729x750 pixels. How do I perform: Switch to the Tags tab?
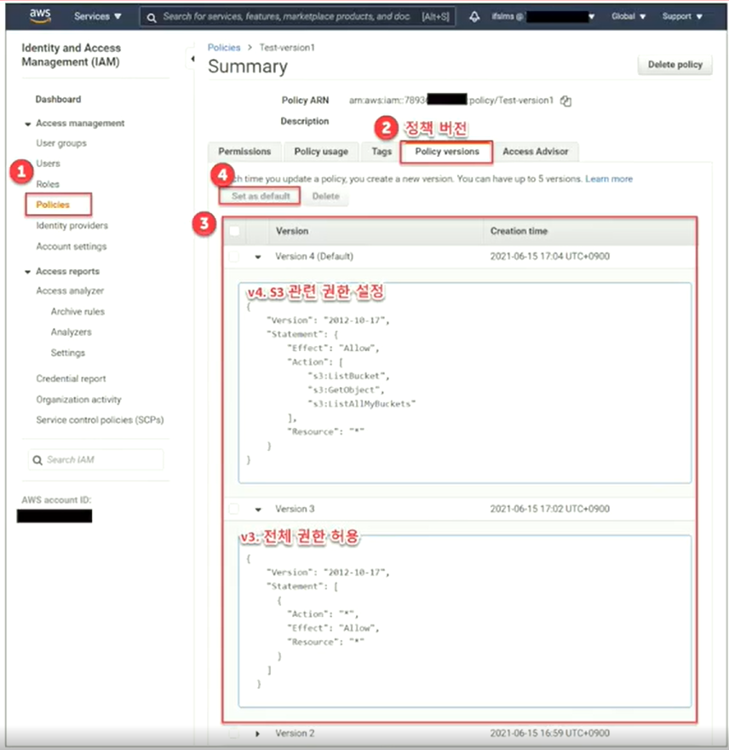(x=382, y=152)
